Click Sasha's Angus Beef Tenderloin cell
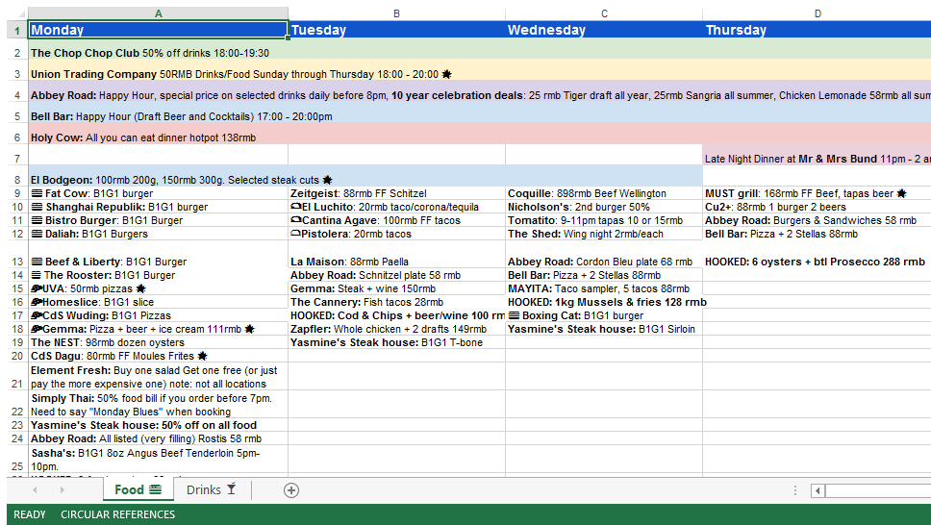This screenshot has width=931, height=525. coord(158,460)
